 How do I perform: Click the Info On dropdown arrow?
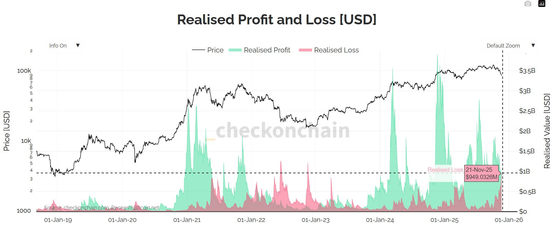[78, 45]
